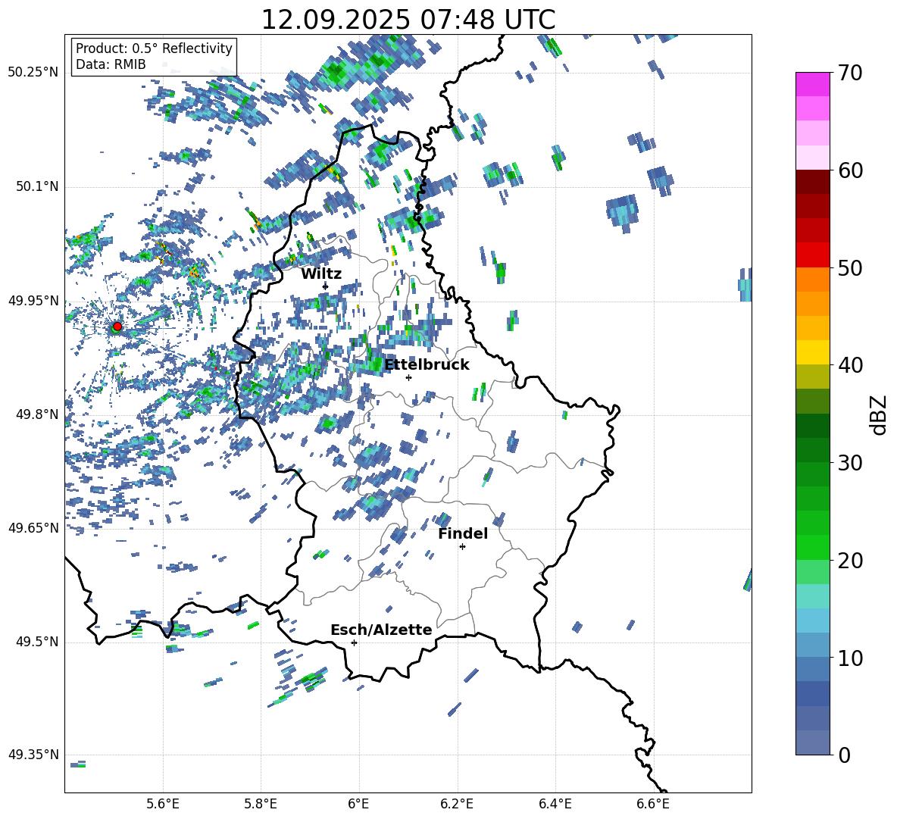
Task: Click the magenta top colorbar segment
Action: click(x=813, y=84)
